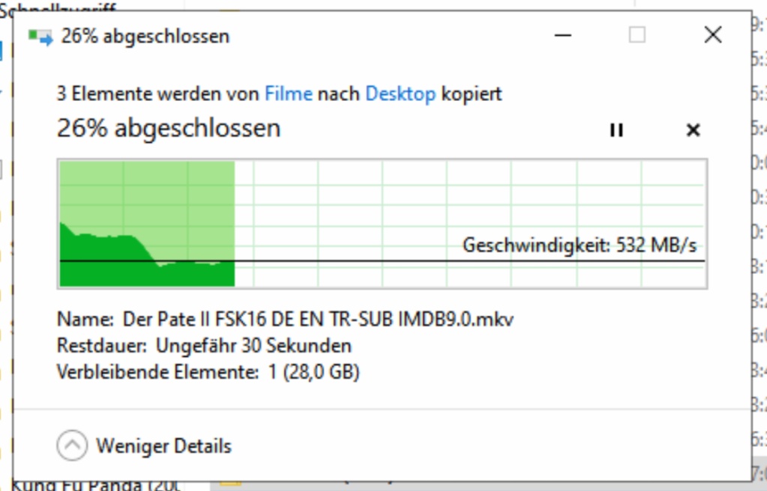The width and height of the screenshot is (767, 491).
Task: Click the dialog title bar text
Action: coord(145,37)
